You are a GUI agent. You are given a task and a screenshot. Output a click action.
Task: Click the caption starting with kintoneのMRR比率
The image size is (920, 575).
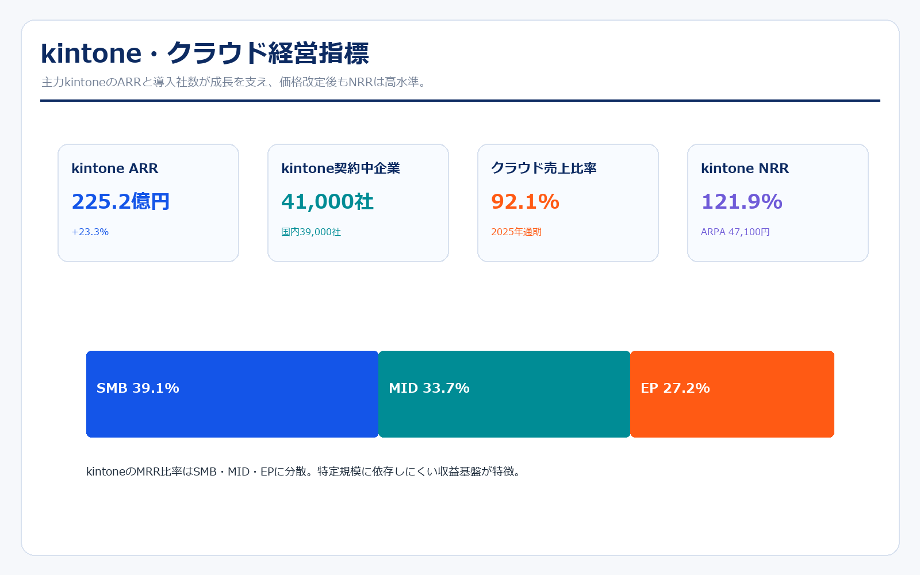pos(305,471)
